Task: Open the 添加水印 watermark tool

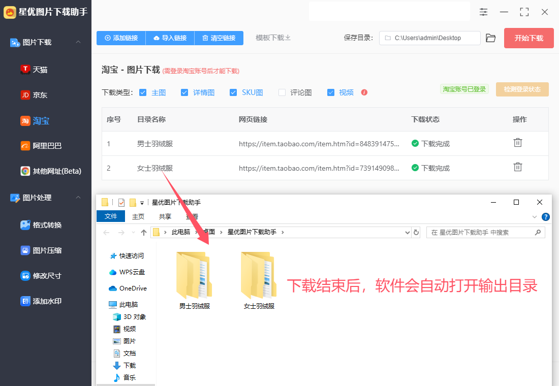Action: click(x=41, y=301)
